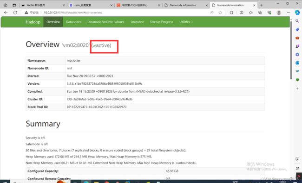Click the Compiled value 'Sun Jun 18 16:22:00'
Screen dimensions: 302x183
coord(128,91)
